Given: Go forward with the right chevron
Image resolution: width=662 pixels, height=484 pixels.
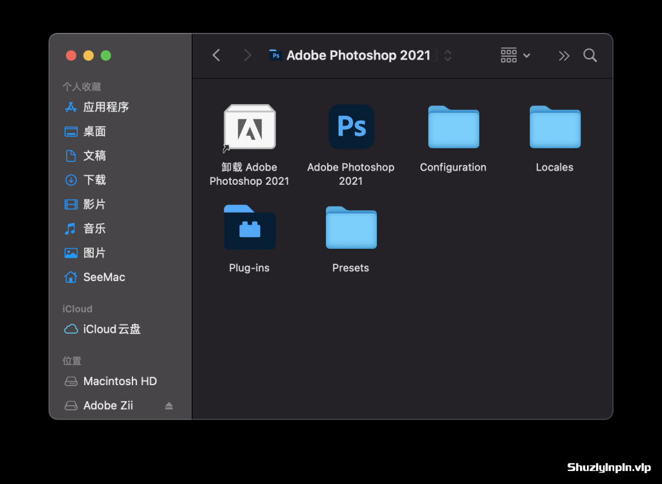Looking at the screenshot, I should point(248,56).
